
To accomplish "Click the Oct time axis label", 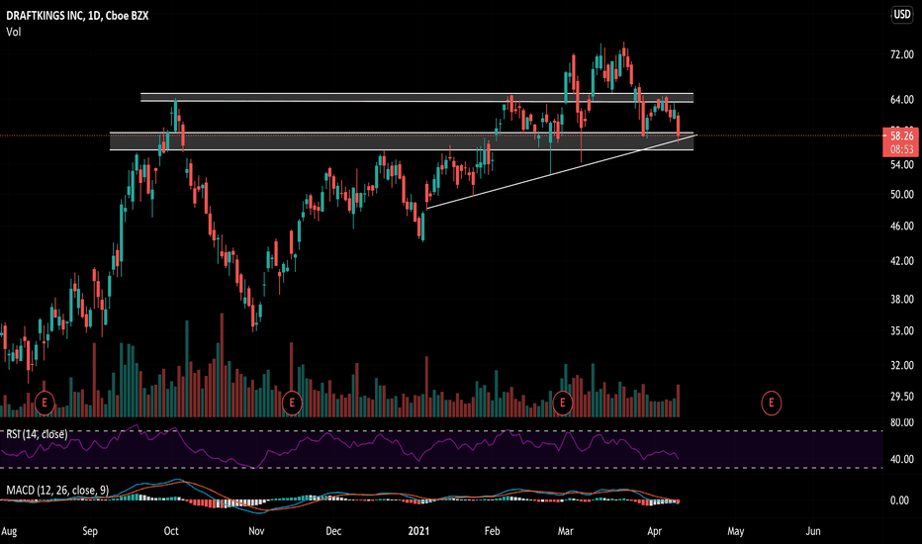I will (171, 531).
